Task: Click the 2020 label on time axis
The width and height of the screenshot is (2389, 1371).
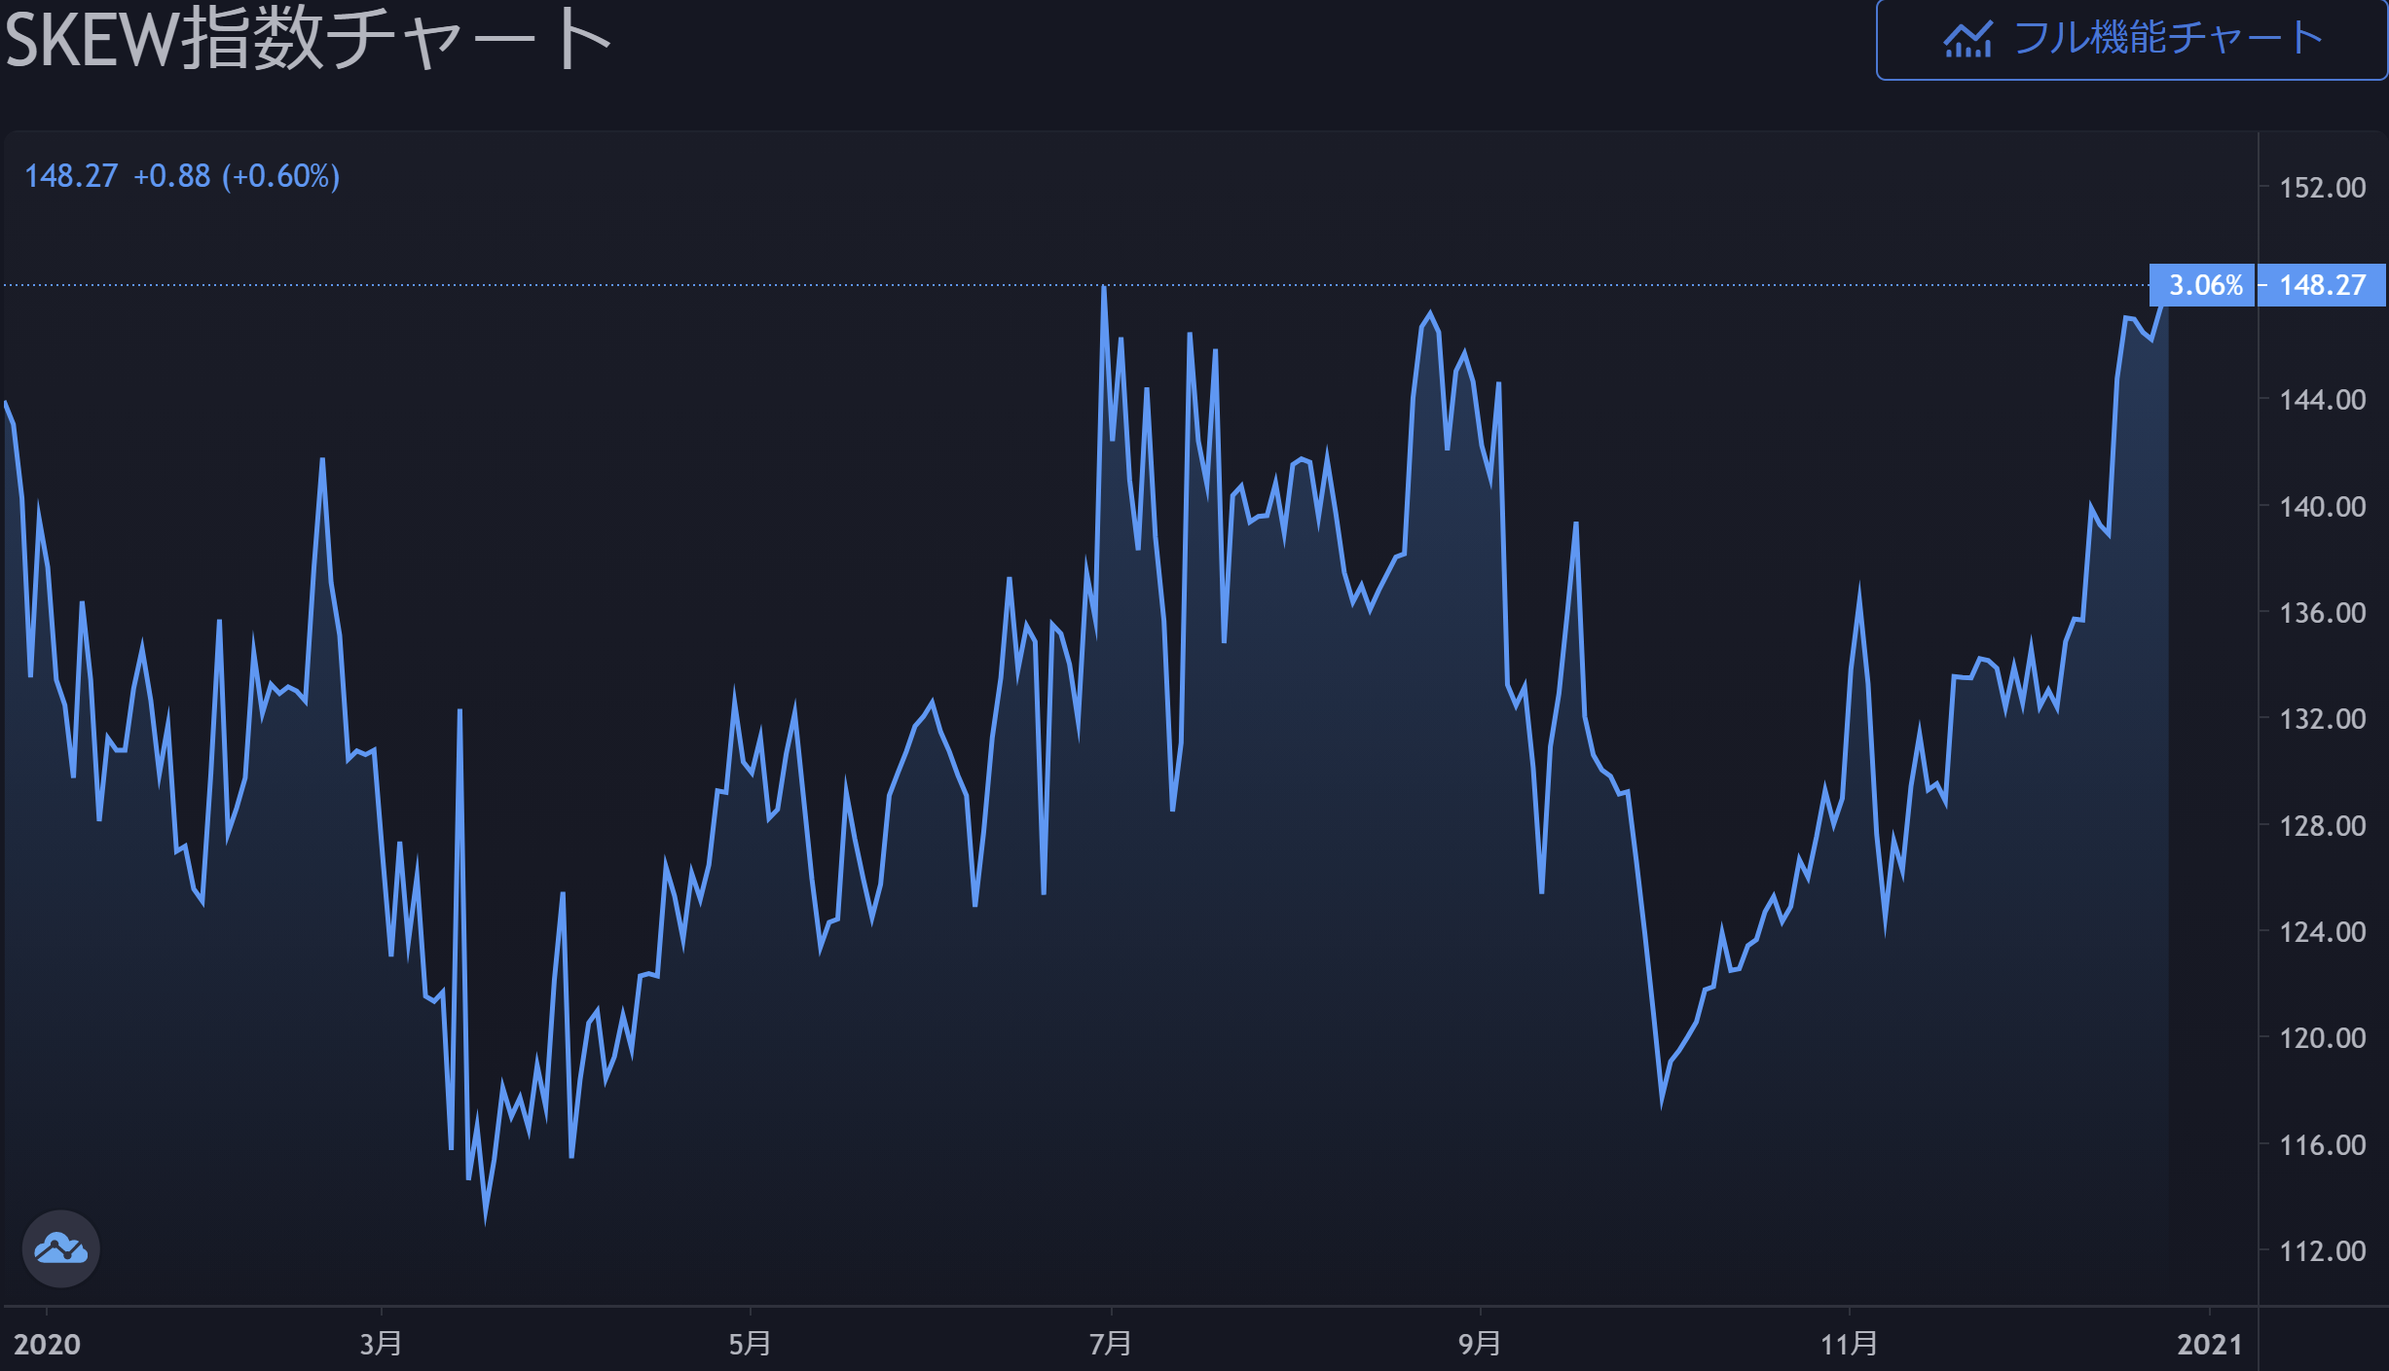Action: pyautogui.click(x=47, y=1344)
